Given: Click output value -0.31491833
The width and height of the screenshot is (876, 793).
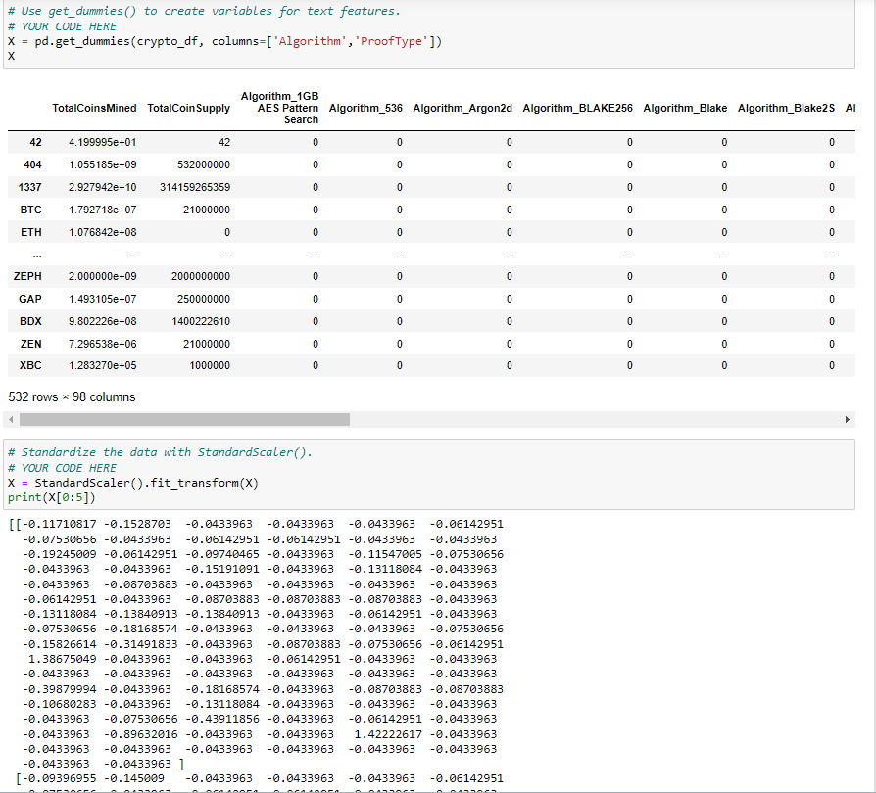Looking at the screenshot, I should coord(141,644).
